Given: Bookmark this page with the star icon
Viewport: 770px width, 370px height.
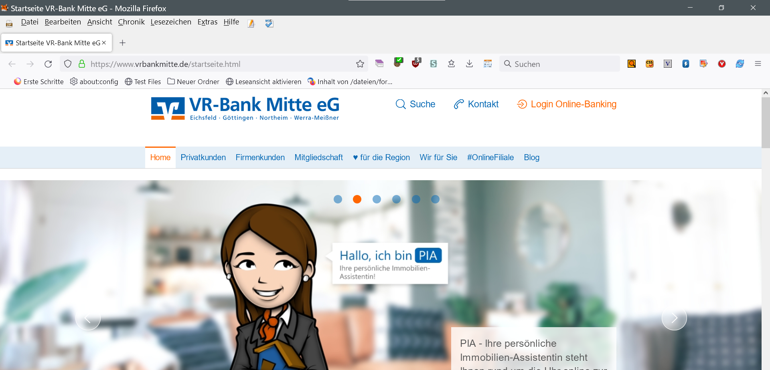Looking at the screenshot, I should (x=360, y=64).
